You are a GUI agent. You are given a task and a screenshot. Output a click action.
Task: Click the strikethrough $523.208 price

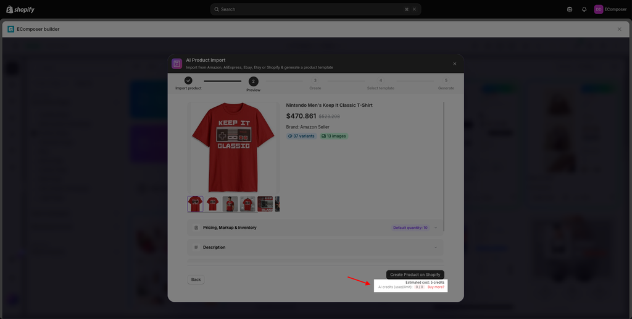(330, 117)
